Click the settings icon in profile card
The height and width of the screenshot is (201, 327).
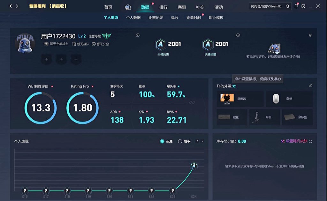click(138, 35)
